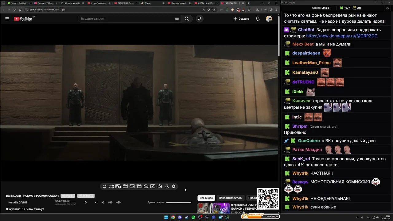This screenshot has width=393, height=221.
Task: Toggle loop with the repeat arrows icon
Action: 104,186
